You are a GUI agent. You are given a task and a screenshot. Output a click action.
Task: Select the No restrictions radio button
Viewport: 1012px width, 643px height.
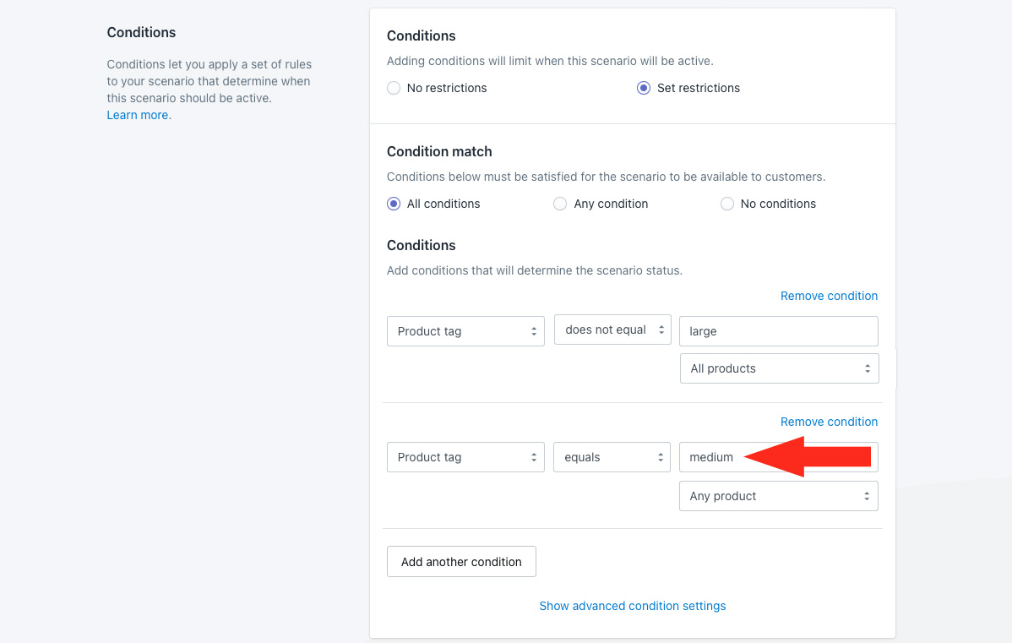point(394,88)
